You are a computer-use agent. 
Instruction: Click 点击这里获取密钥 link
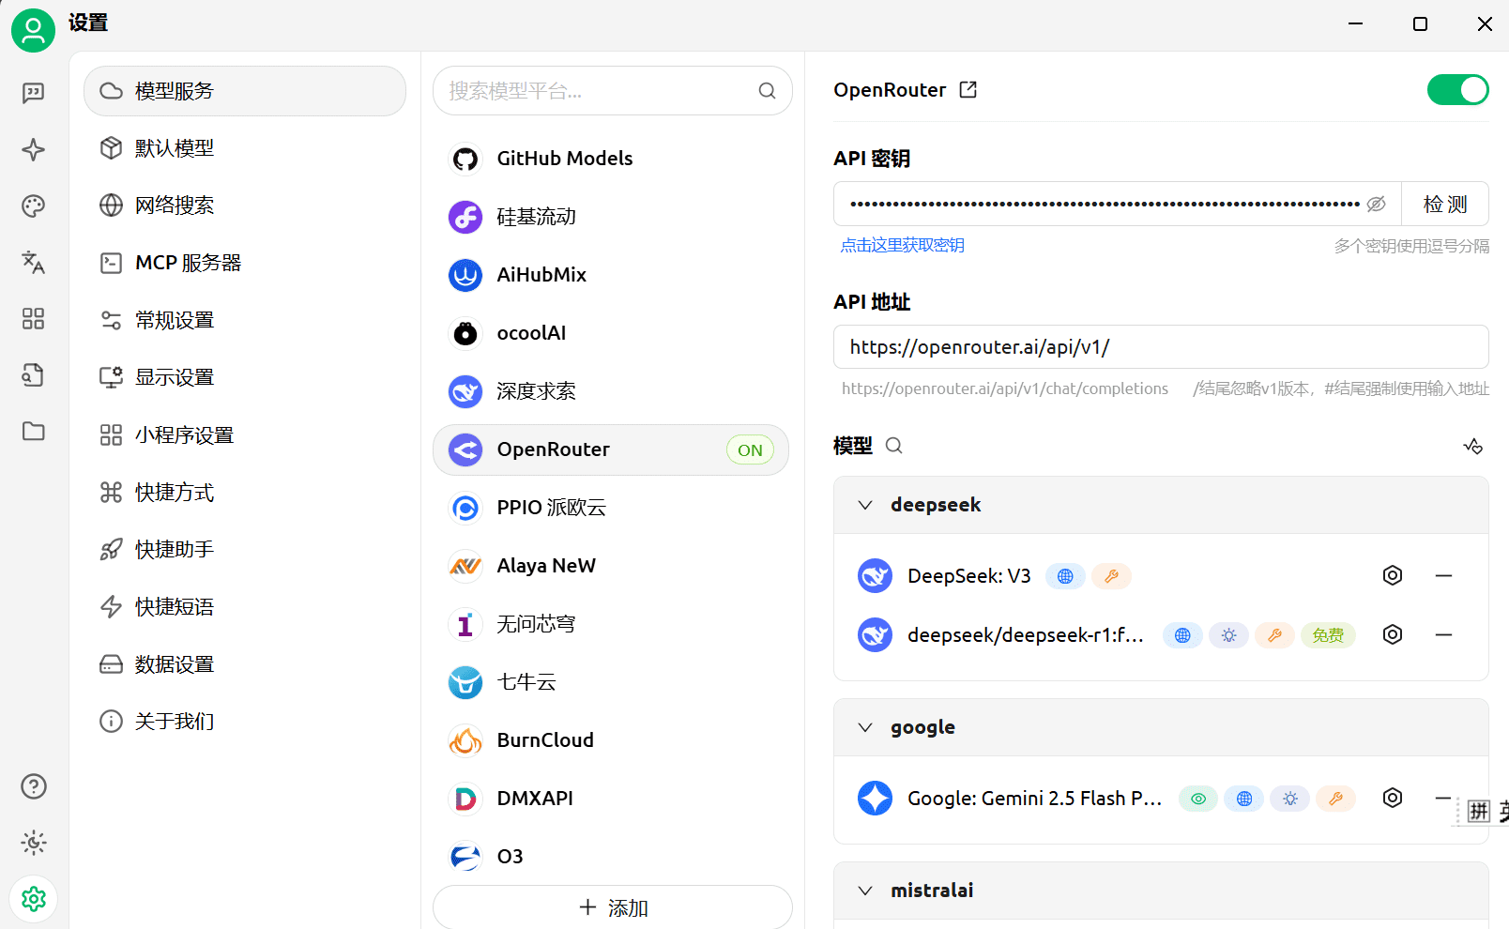point(902,246)
